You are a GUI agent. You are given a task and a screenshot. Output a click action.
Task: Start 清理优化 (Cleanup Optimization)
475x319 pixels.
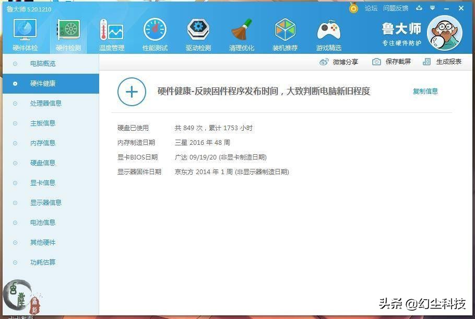coord(241,32)
